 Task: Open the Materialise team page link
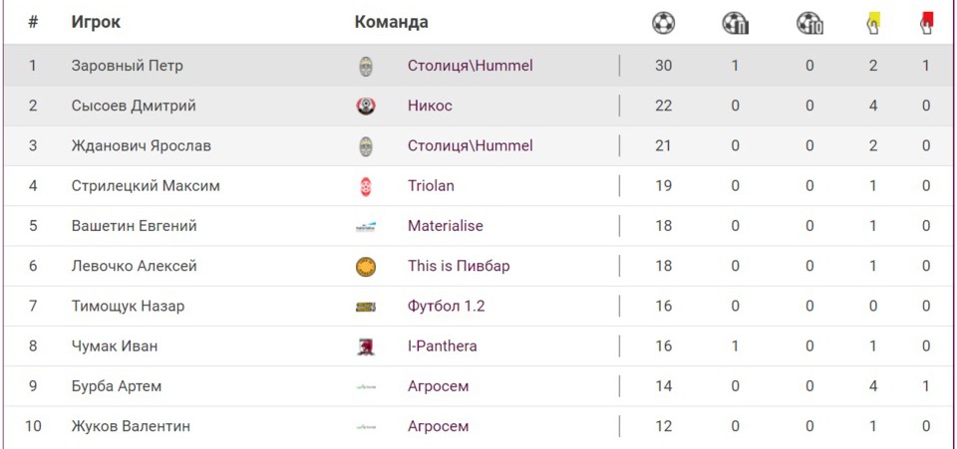click(445, 226)
